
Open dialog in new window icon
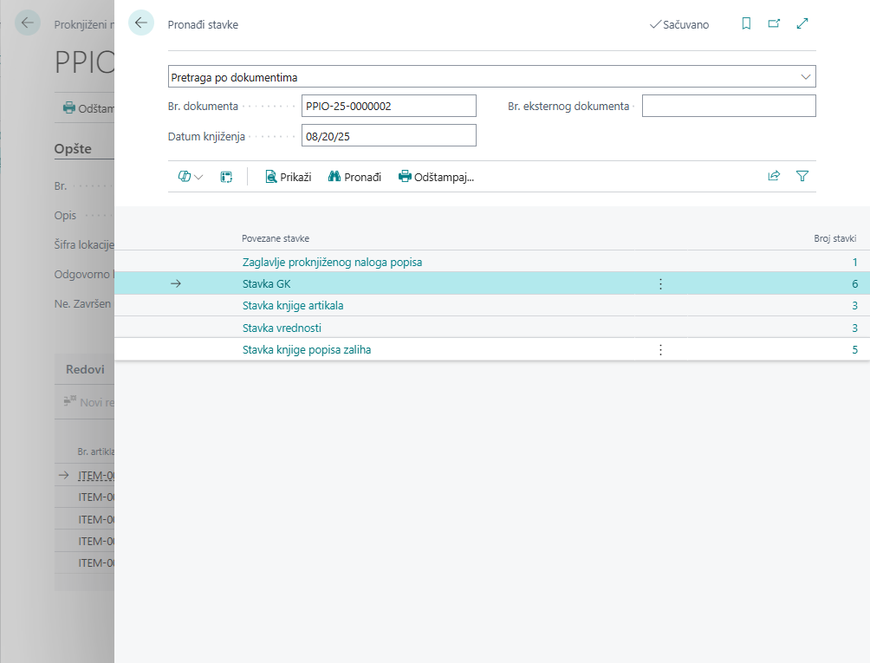point(774,24)
